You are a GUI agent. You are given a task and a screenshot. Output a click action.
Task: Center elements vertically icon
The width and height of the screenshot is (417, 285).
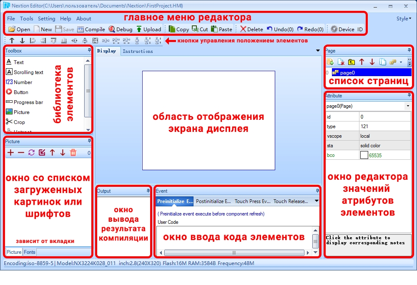pyautogui.click(x=85, y=41)
